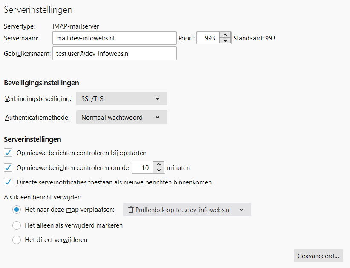Select 'Het alleen als verwijderd markeren' option

(x=16, y=225)
